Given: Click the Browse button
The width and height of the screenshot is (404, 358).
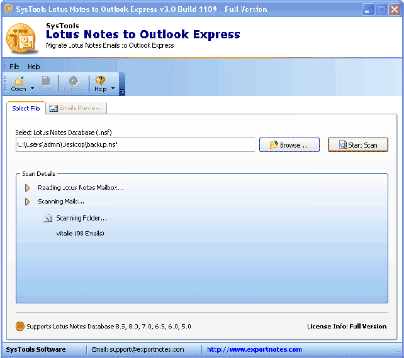Looking at the screenshot, I should (x=289, y=145).
